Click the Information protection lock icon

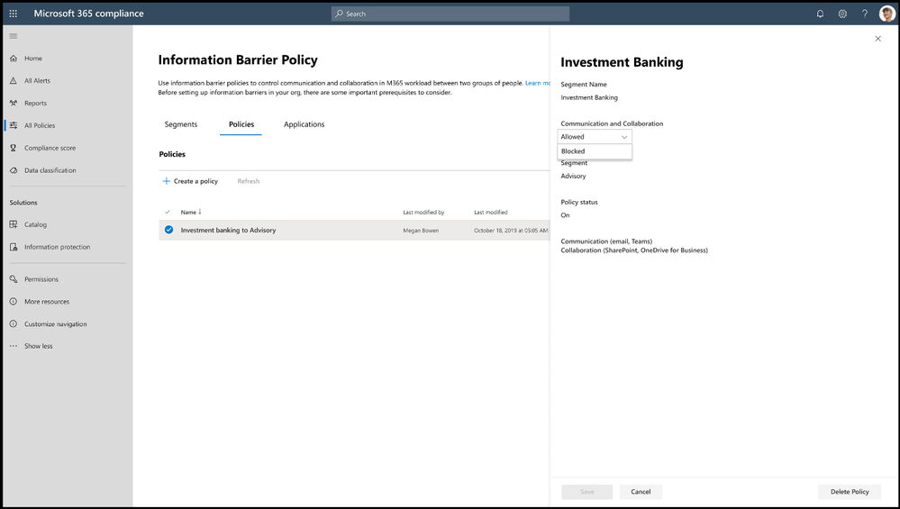[x=14, y=247]
